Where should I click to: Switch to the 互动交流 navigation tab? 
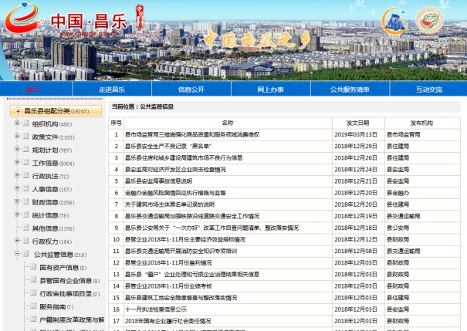428,90
